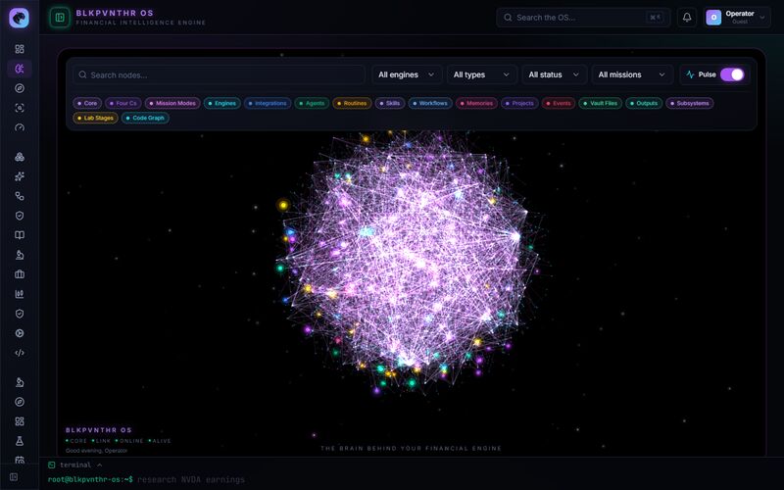
Task: Expand the Operator account menu chevron
Action: 762,18
